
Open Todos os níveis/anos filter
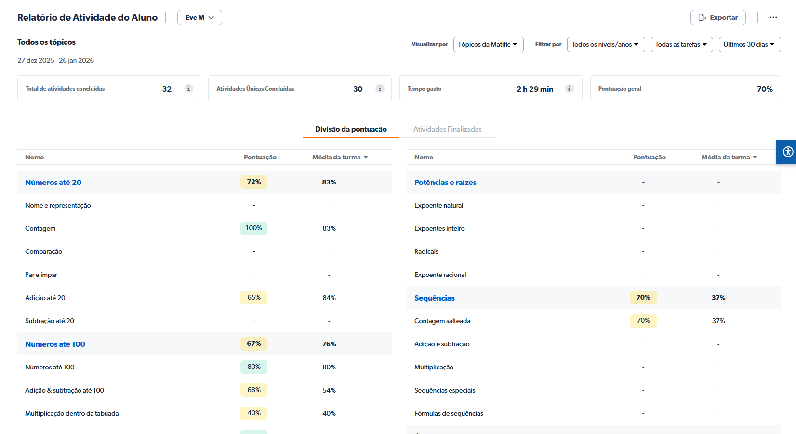606,44
